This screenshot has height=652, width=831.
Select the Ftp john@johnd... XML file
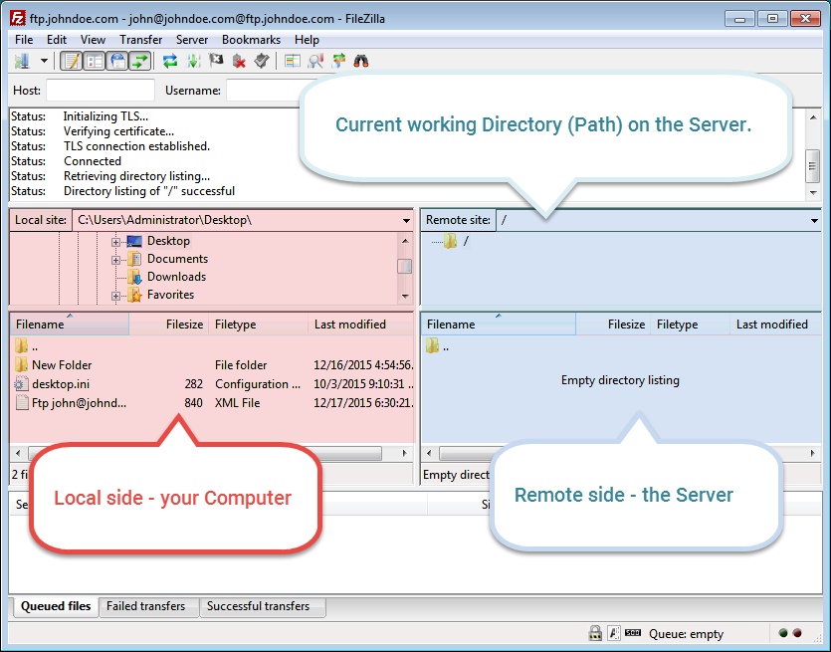(x=212, y=403)
